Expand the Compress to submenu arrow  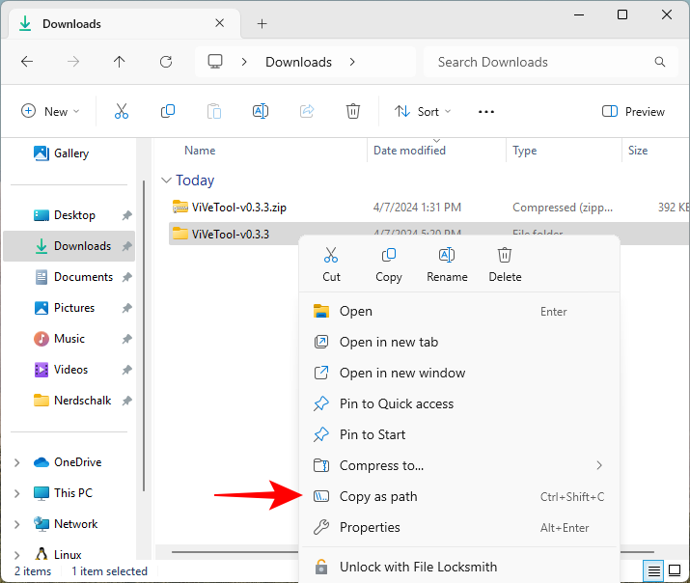point(599,465)
